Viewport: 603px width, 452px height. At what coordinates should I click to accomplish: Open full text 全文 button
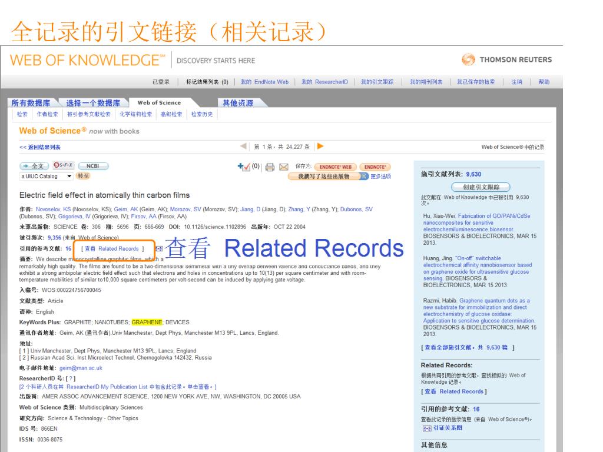tap(34, 166)
